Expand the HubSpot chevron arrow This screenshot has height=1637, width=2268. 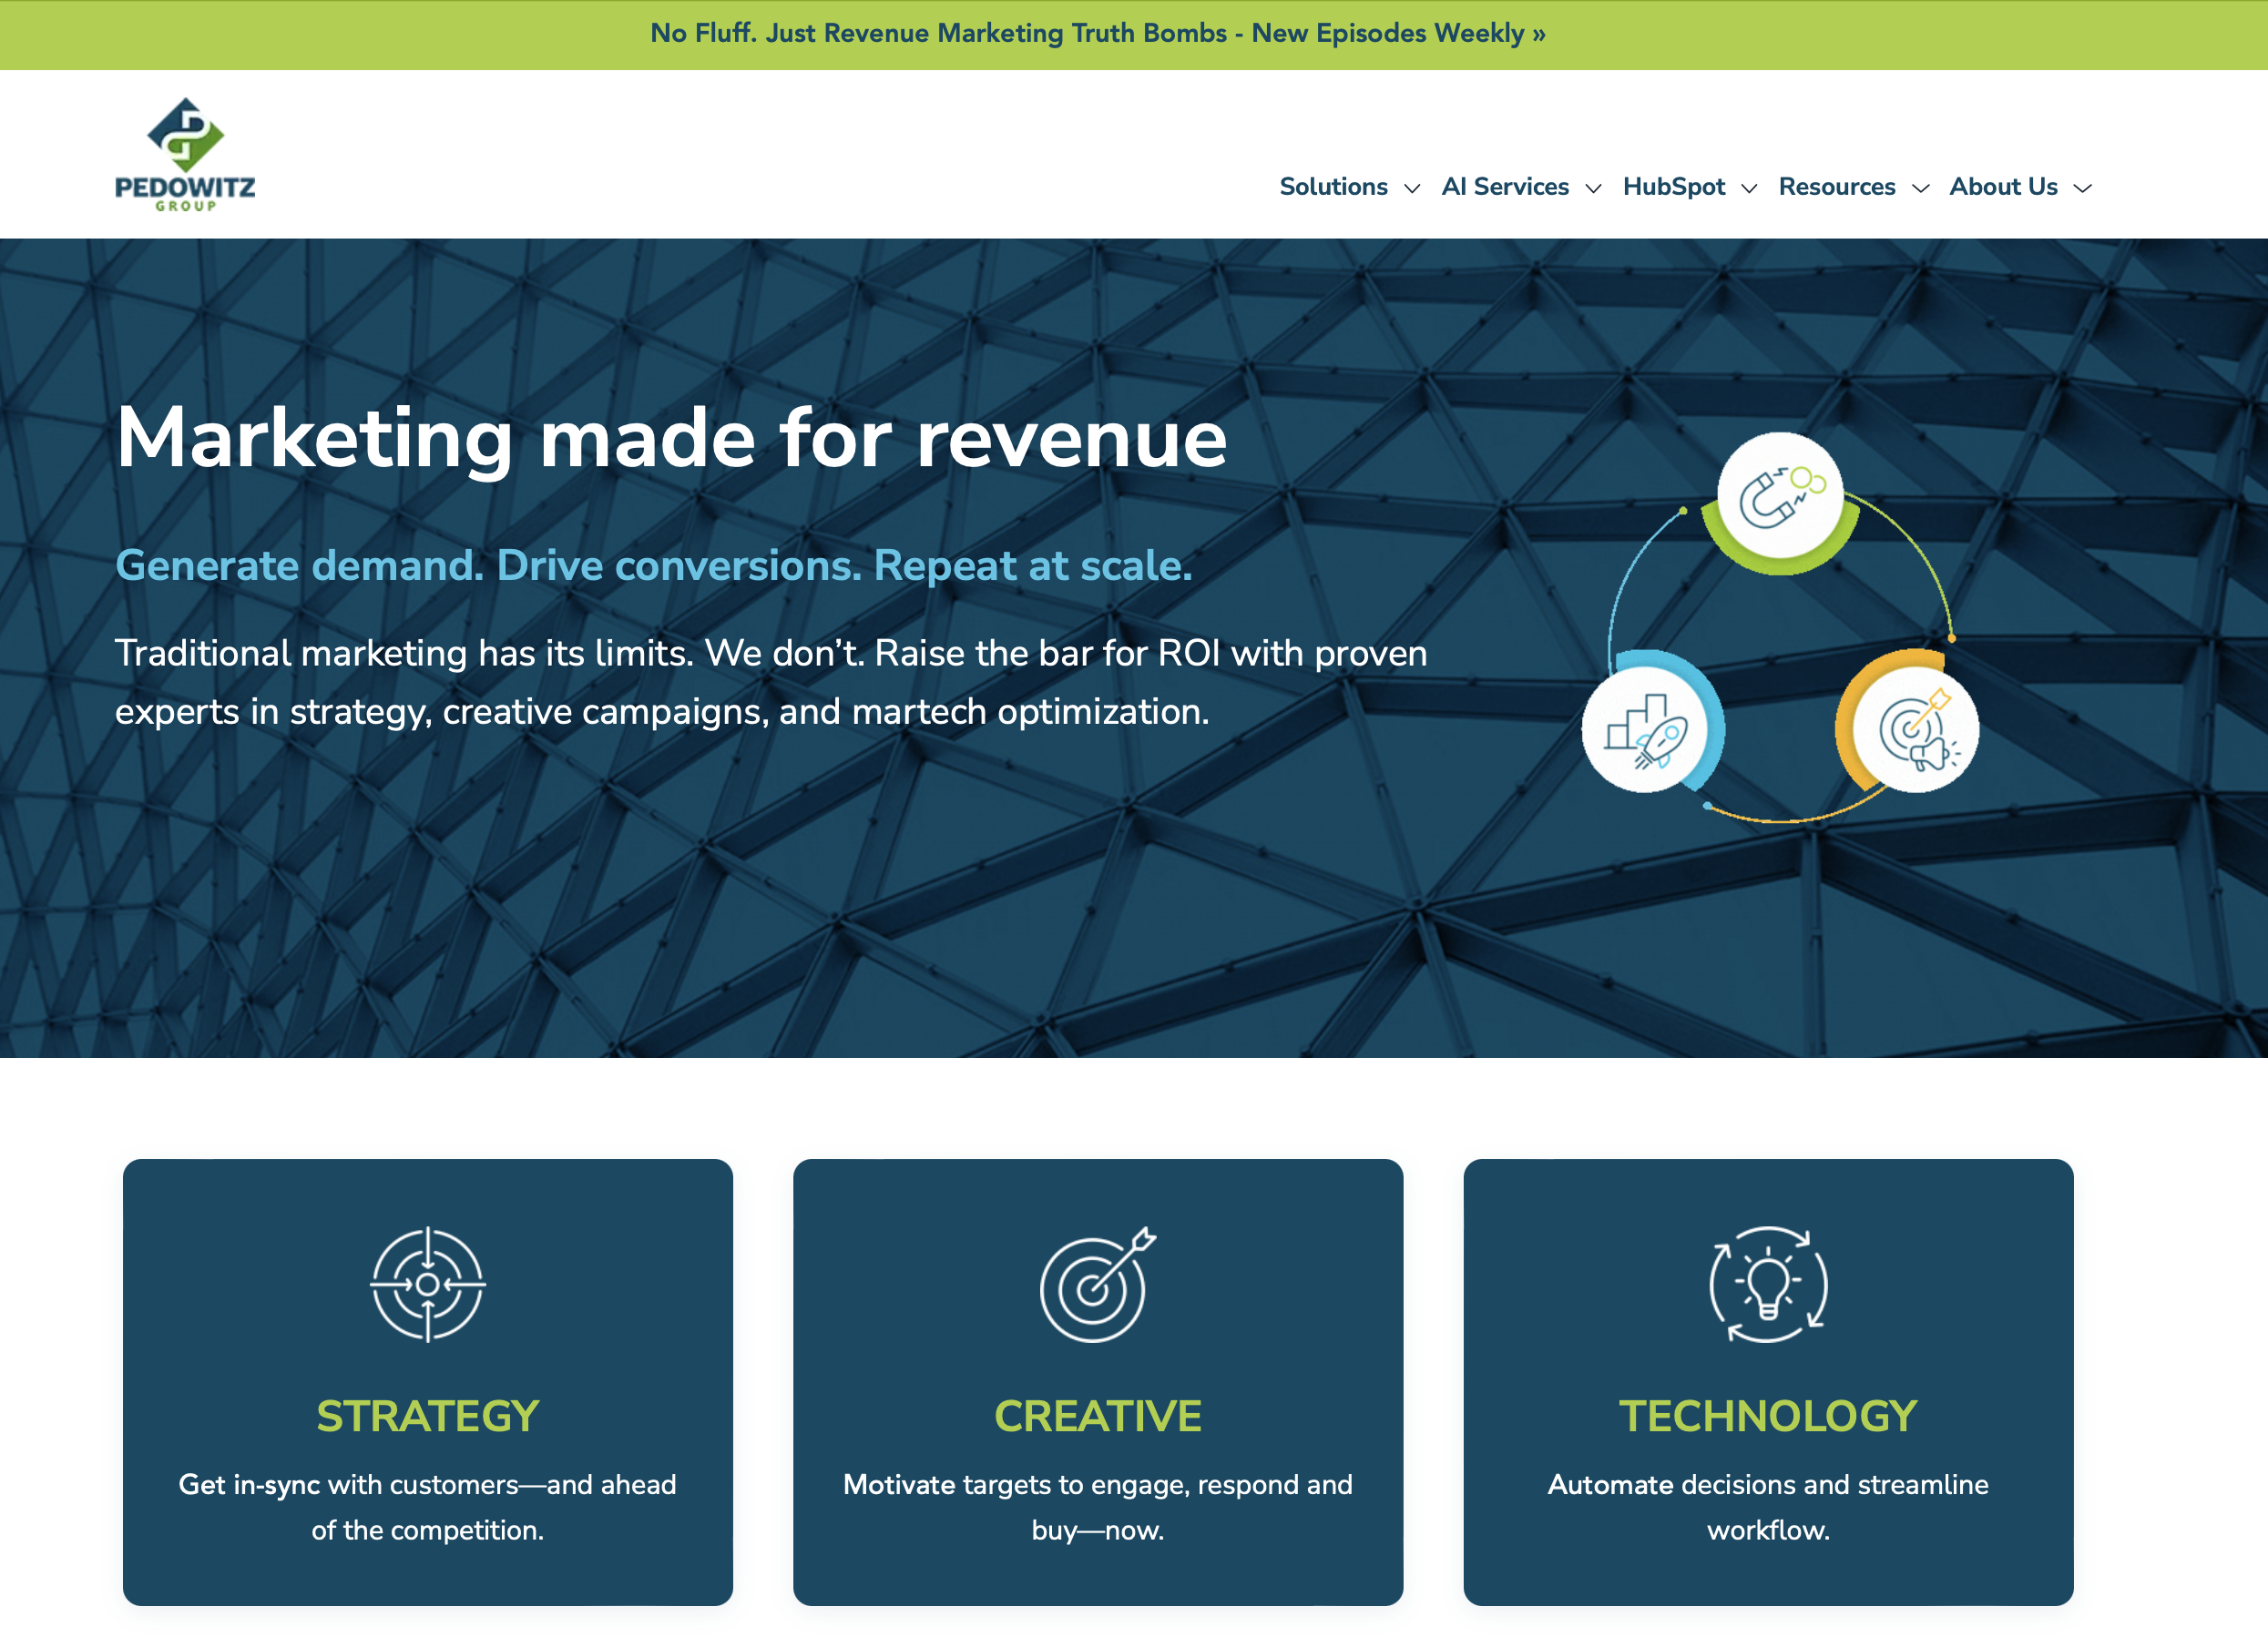pyautogui.click(x=1749, y=188)
